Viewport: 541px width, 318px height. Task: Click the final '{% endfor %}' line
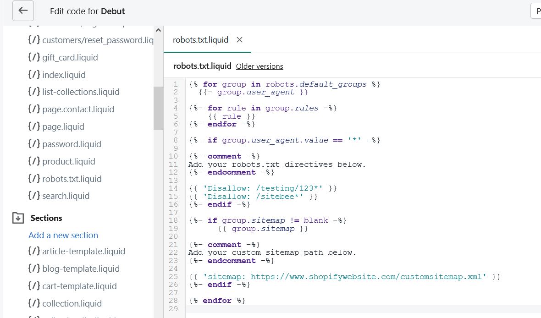click(x=217, y=301)
